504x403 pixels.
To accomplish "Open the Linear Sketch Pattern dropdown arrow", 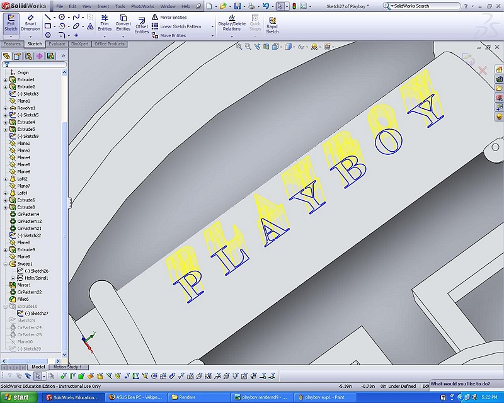I will pos(212,26).
